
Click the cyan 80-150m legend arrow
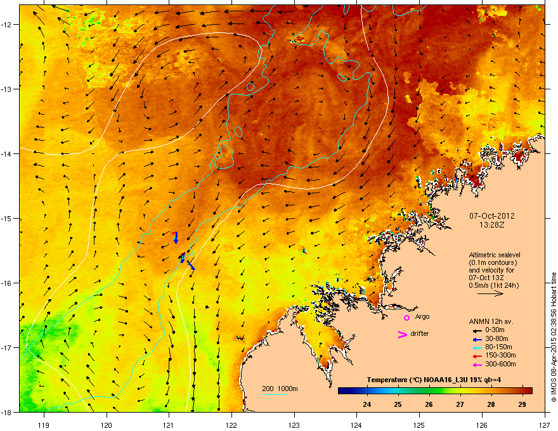point(477,348)
